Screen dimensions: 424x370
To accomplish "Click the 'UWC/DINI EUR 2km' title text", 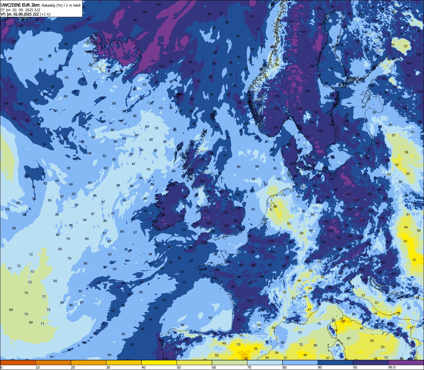I will [x=20, y=5].
